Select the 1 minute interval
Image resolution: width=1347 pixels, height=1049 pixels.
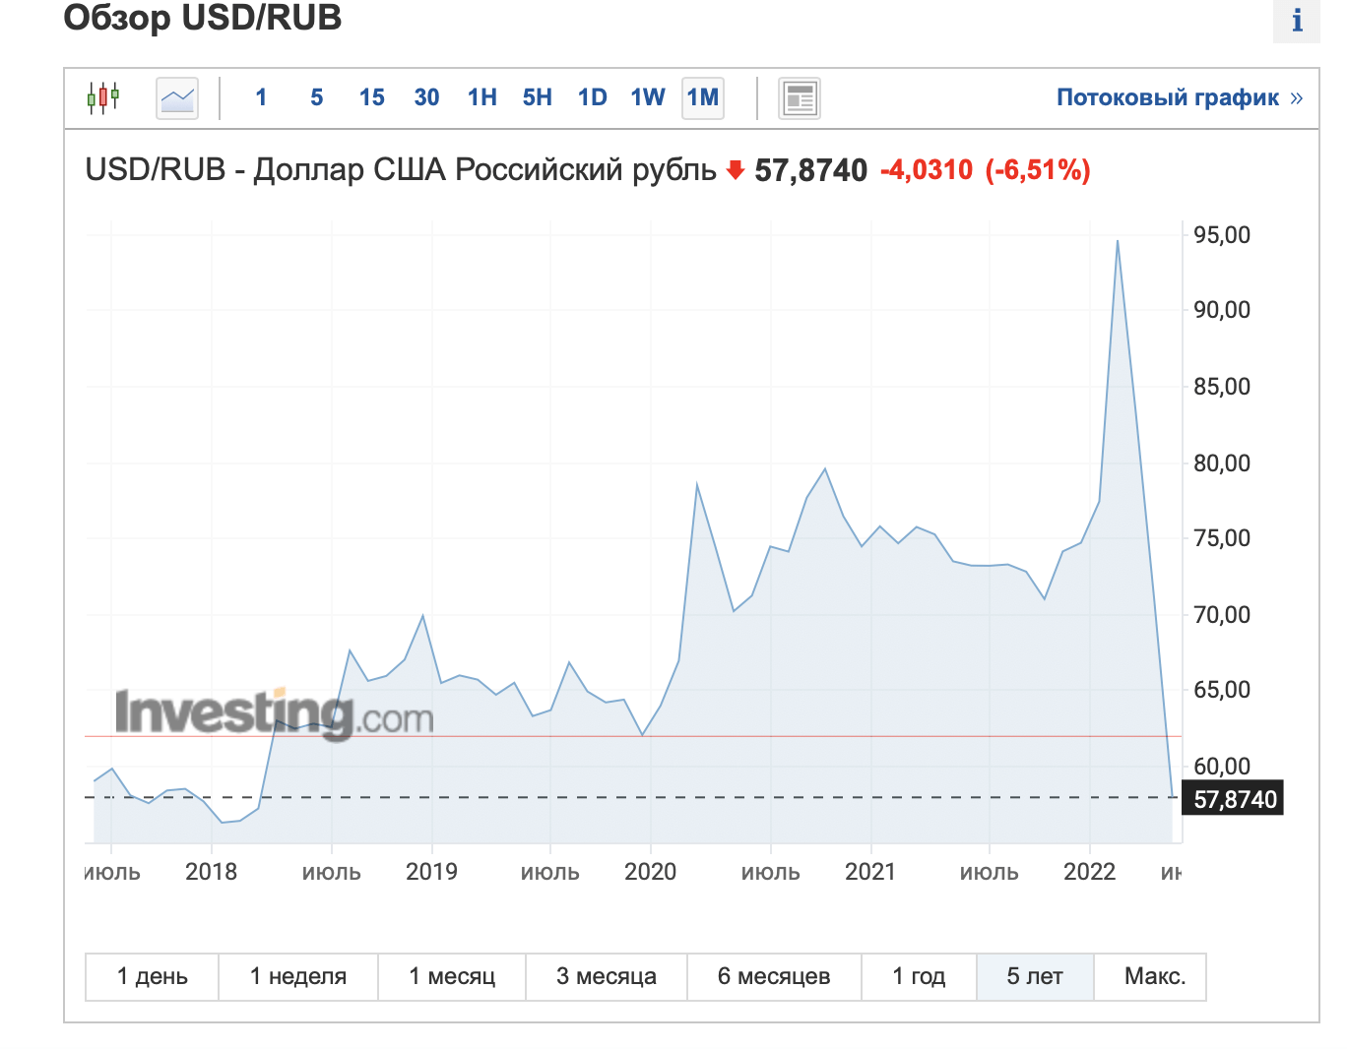[261, 97]
